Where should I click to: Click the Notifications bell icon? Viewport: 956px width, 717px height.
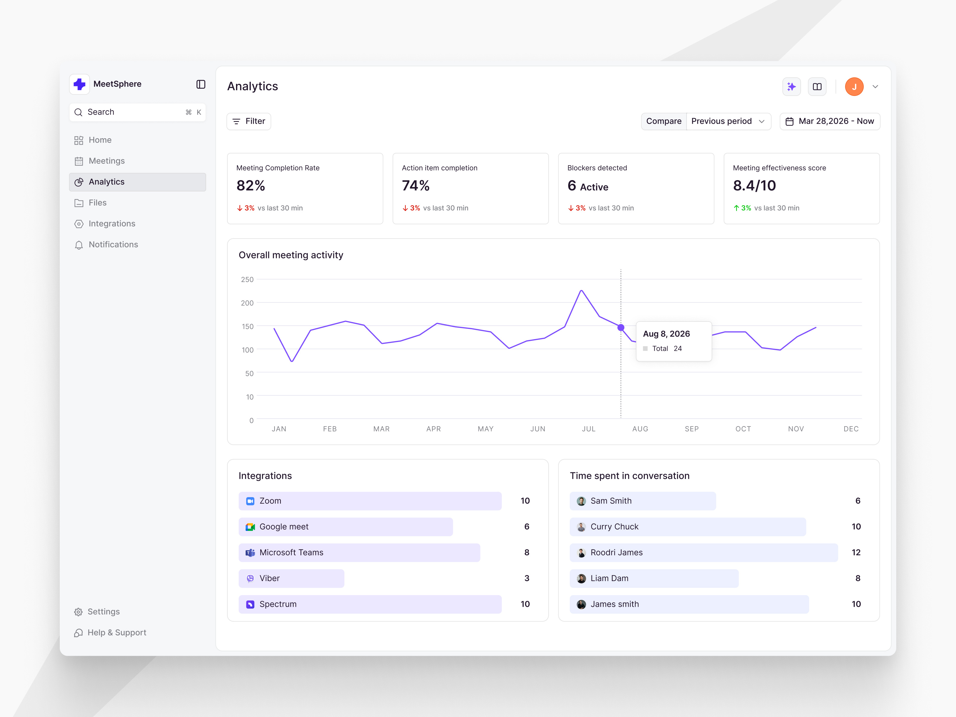(79, 245)
